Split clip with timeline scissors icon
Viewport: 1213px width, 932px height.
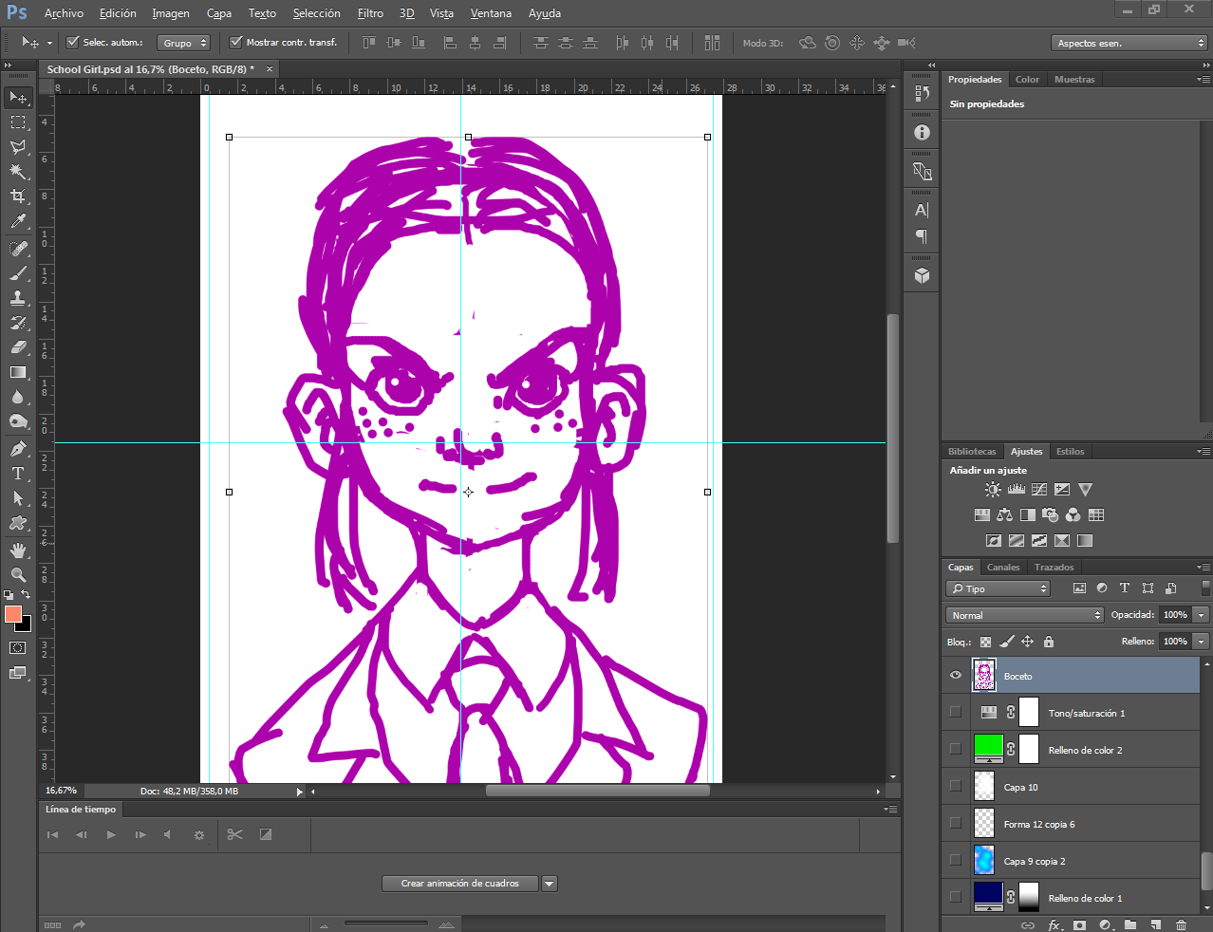click(235, 834)
